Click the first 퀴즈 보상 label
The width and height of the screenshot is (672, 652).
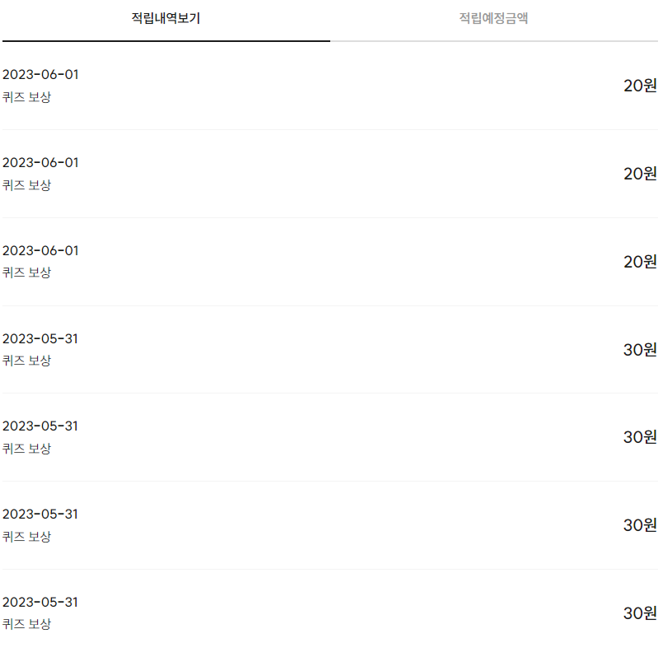click(26, 95)
